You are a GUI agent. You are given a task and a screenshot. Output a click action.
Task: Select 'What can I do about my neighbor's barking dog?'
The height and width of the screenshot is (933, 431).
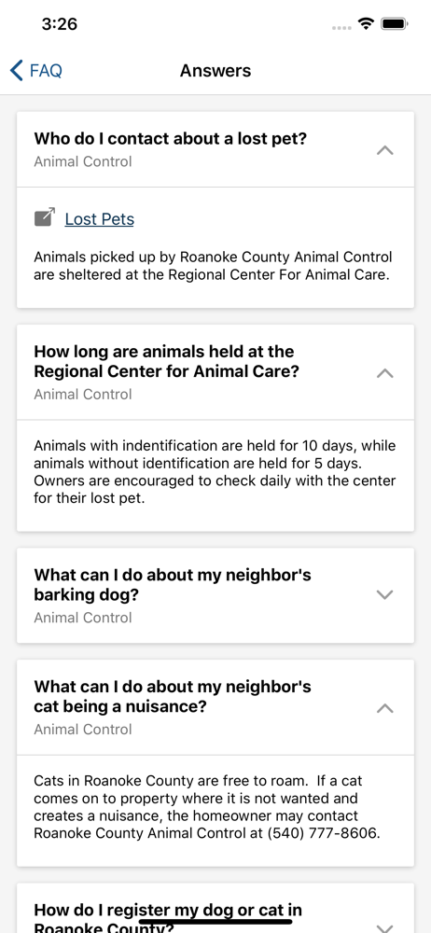[x=173, y=585]
